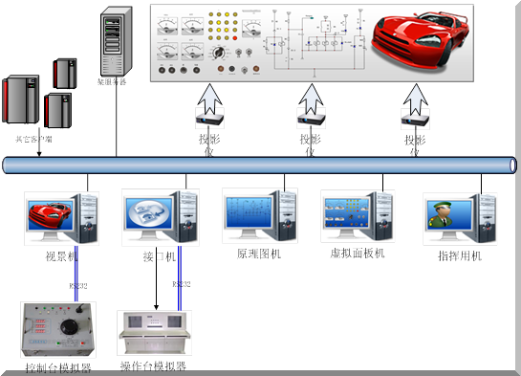Select the 接口机 computer icon
Screen dimensions: 521x376
click(161, 217)
